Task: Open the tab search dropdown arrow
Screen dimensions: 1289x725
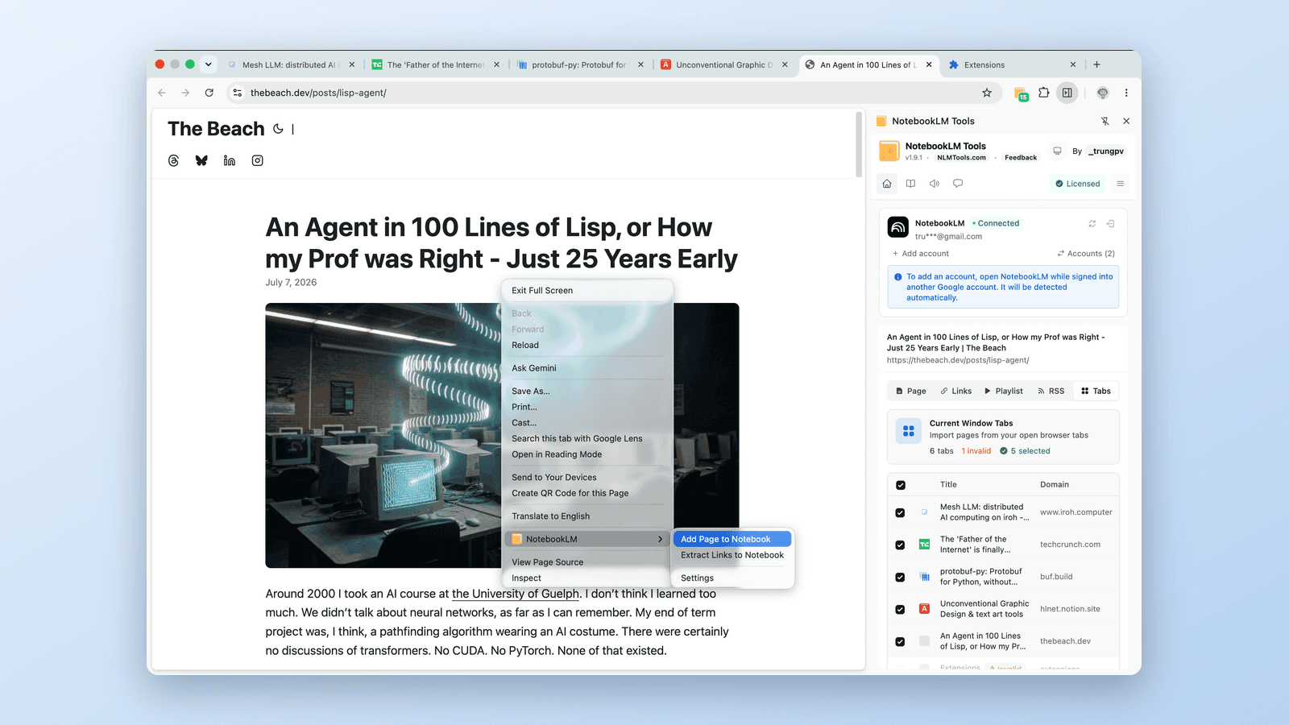Action: point(208,64)
